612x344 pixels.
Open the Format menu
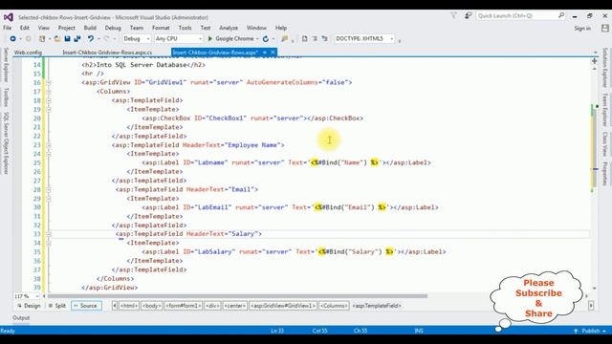[161, 28]
